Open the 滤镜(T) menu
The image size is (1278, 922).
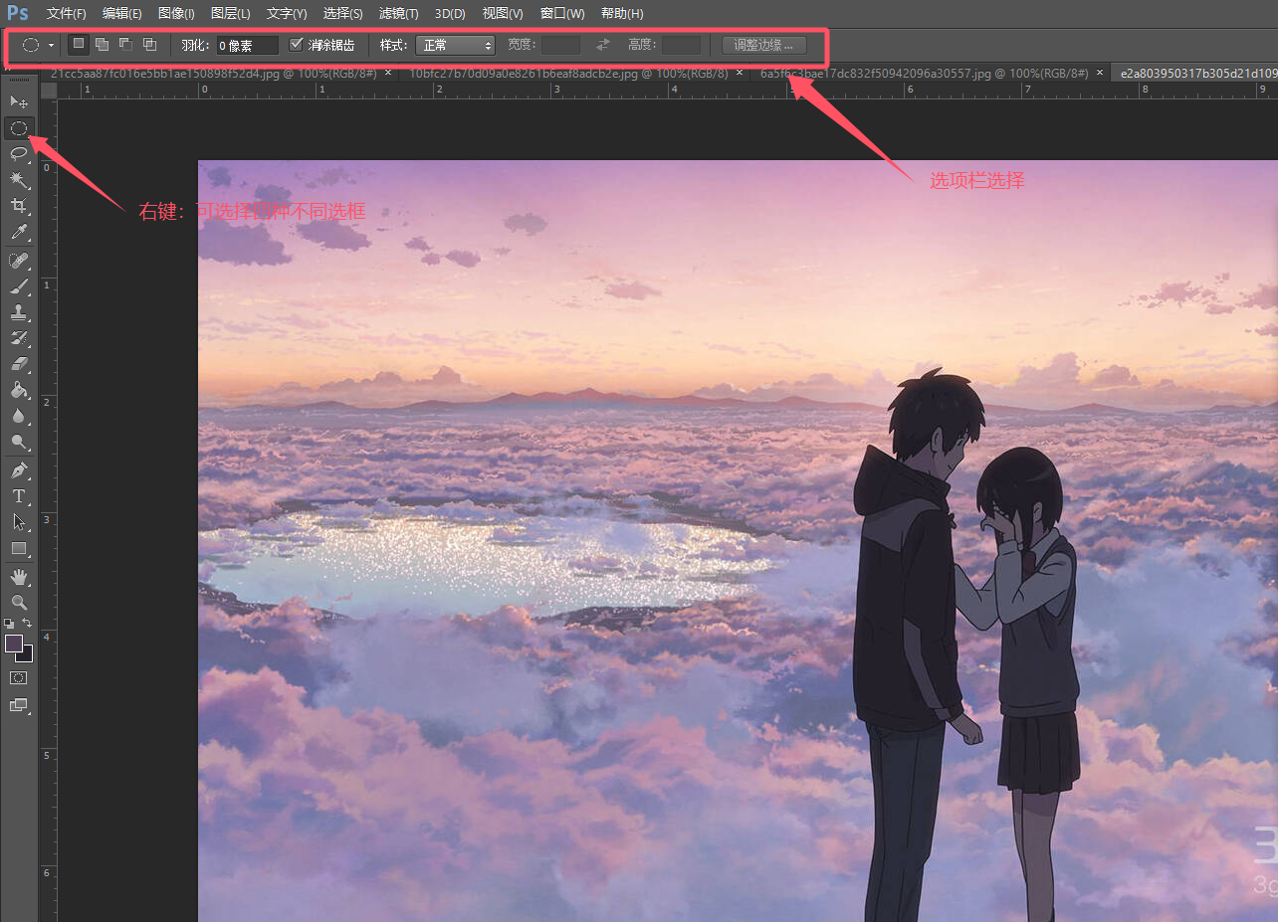point(399,14)
